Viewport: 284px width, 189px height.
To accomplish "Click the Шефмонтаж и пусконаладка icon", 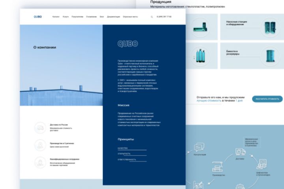I will click(262, 165).
